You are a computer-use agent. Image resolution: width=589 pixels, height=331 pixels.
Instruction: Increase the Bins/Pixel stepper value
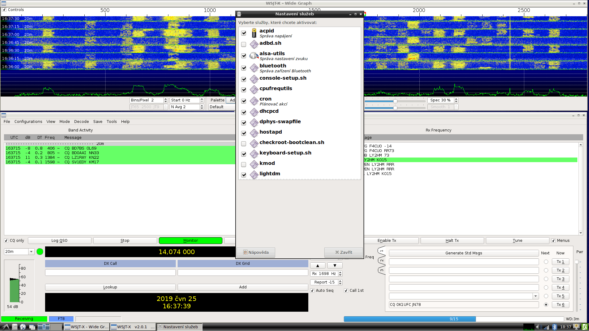(x=166, y=99)
